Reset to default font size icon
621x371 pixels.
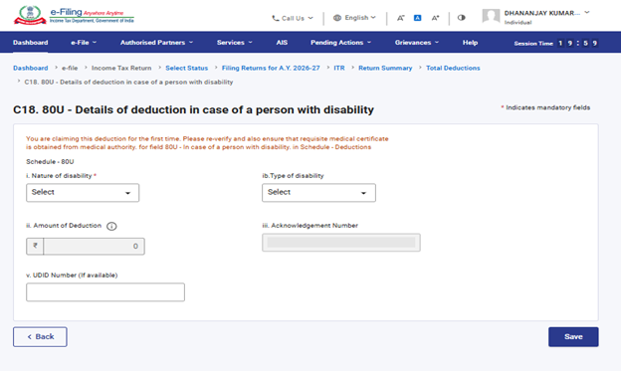[x=417, y=18]
